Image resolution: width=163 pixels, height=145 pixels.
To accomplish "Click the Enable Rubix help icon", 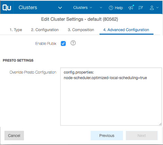I will tap(73, 43).
